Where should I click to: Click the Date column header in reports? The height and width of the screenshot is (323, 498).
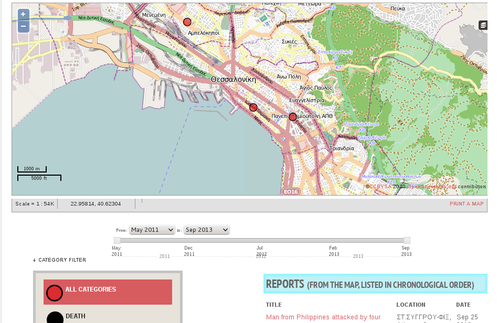pyautogui.click(x=463, y=305)
